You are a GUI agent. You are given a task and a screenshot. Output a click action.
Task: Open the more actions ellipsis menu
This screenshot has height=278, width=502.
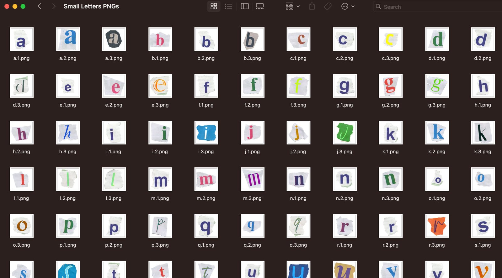tap(348, 6)
